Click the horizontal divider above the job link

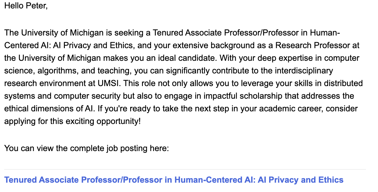pyautogui.click(x=185, y=169)
